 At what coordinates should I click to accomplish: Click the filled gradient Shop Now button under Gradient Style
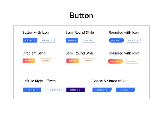point(29,61)
